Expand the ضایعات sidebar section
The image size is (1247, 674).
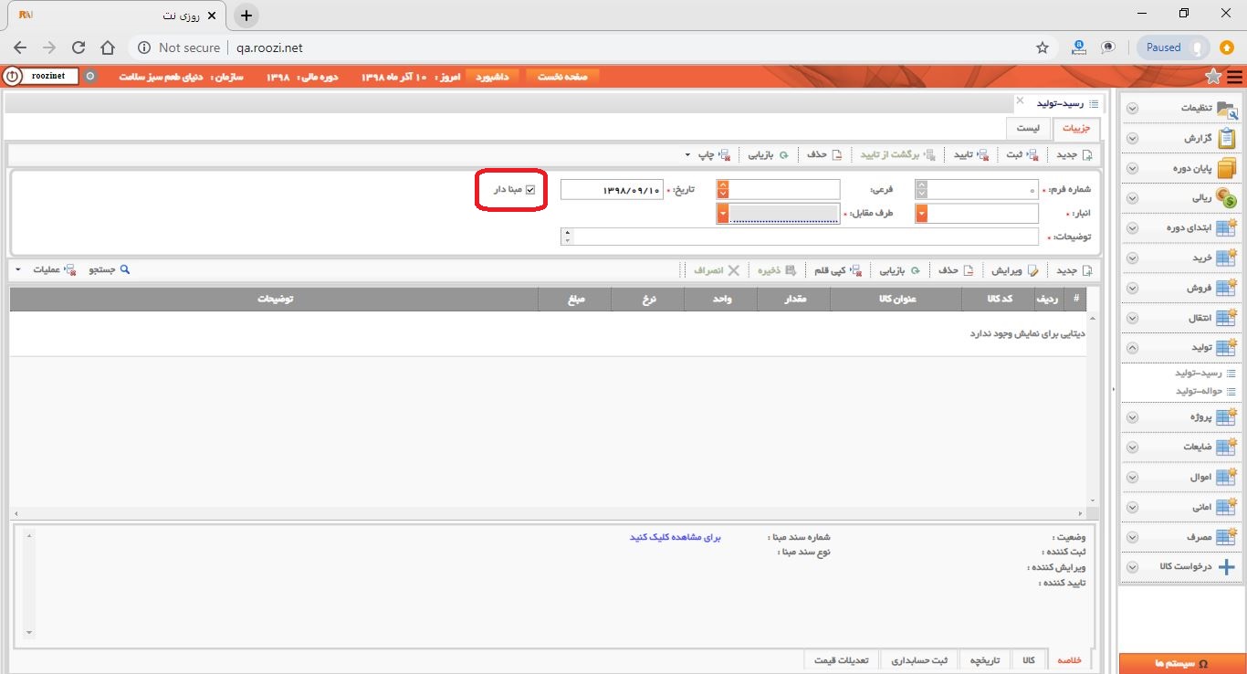pos(1132,448)
